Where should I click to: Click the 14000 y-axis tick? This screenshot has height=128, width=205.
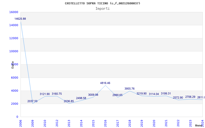14,25
